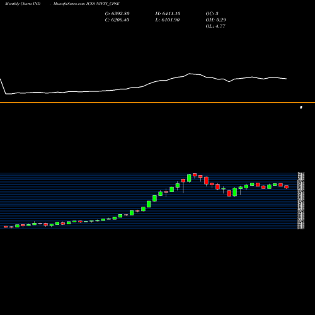Click the low price value L: 6101.90
This screenshot has height=315, width=315.
point(168,20)
